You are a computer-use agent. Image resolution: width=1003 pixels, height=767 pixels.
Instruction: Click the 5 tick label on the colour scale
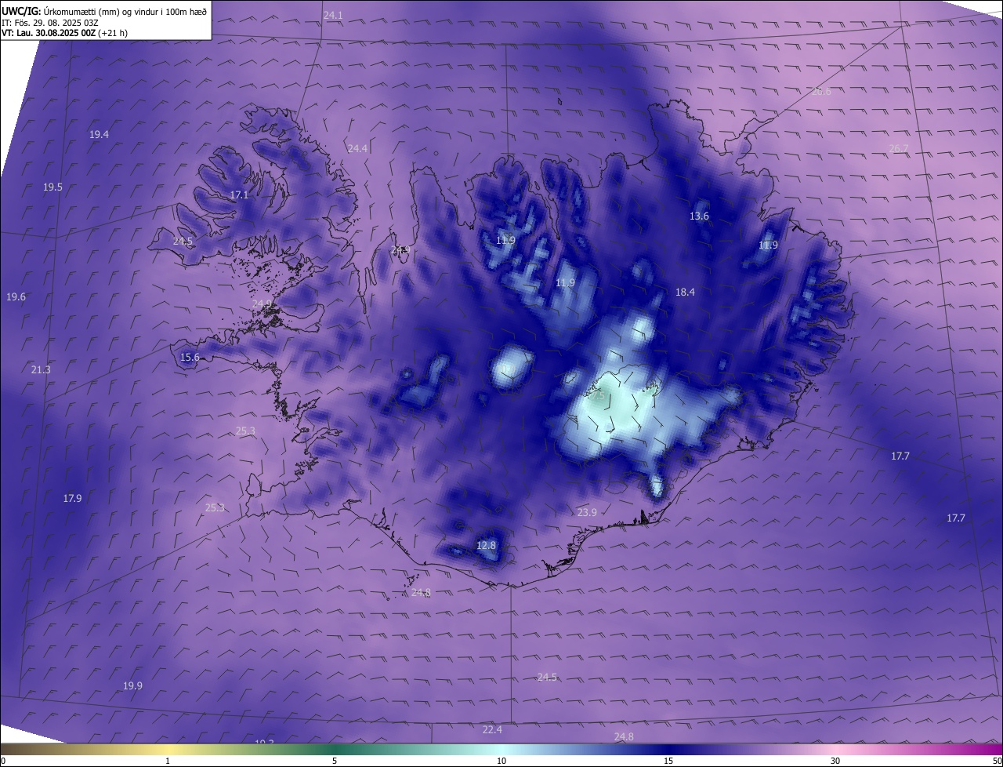(335, 761)
